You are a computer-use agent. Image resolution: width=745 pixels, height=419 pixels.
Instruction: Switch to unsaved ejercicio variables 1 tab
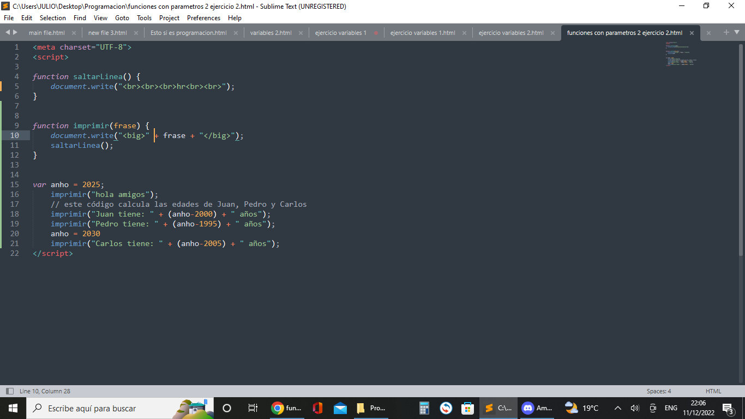click(341, 33)
